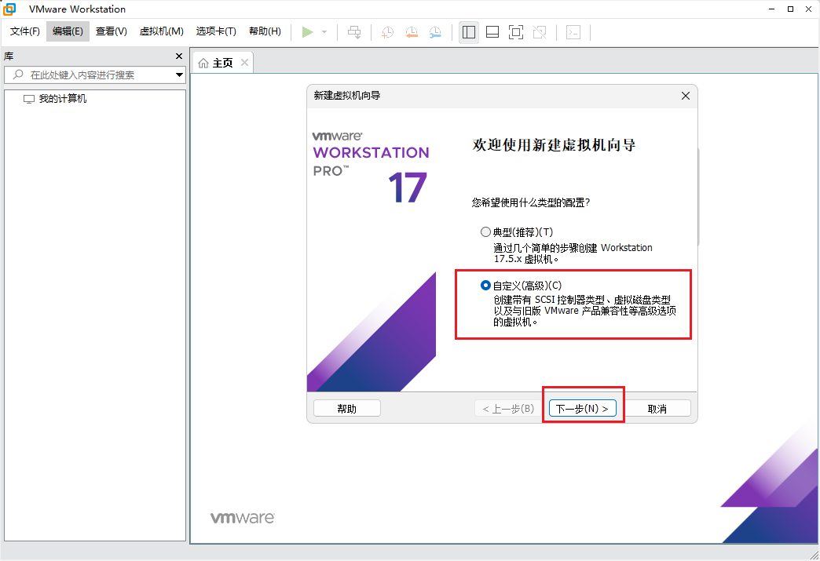Image resolution: width=820 pixels, height=561 pixels.
Task: Close the 主页 tab with its X
Action: pos(244,63)
